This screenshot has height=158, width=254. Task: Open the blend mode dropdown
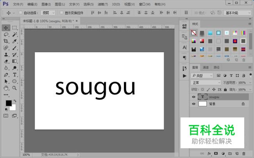pyautogui.click(x=206, y=83)
